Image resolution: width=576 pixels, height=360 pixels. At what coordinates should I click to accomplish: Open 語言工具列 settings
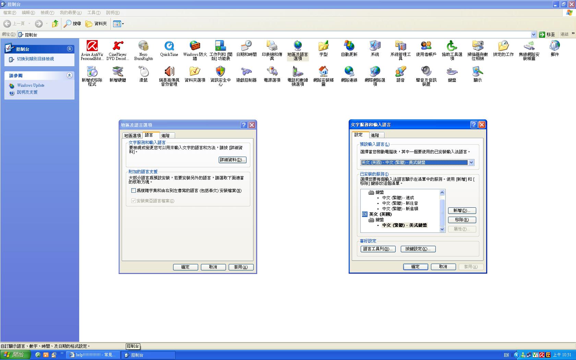pyautogui.click(x=377, y=249)
